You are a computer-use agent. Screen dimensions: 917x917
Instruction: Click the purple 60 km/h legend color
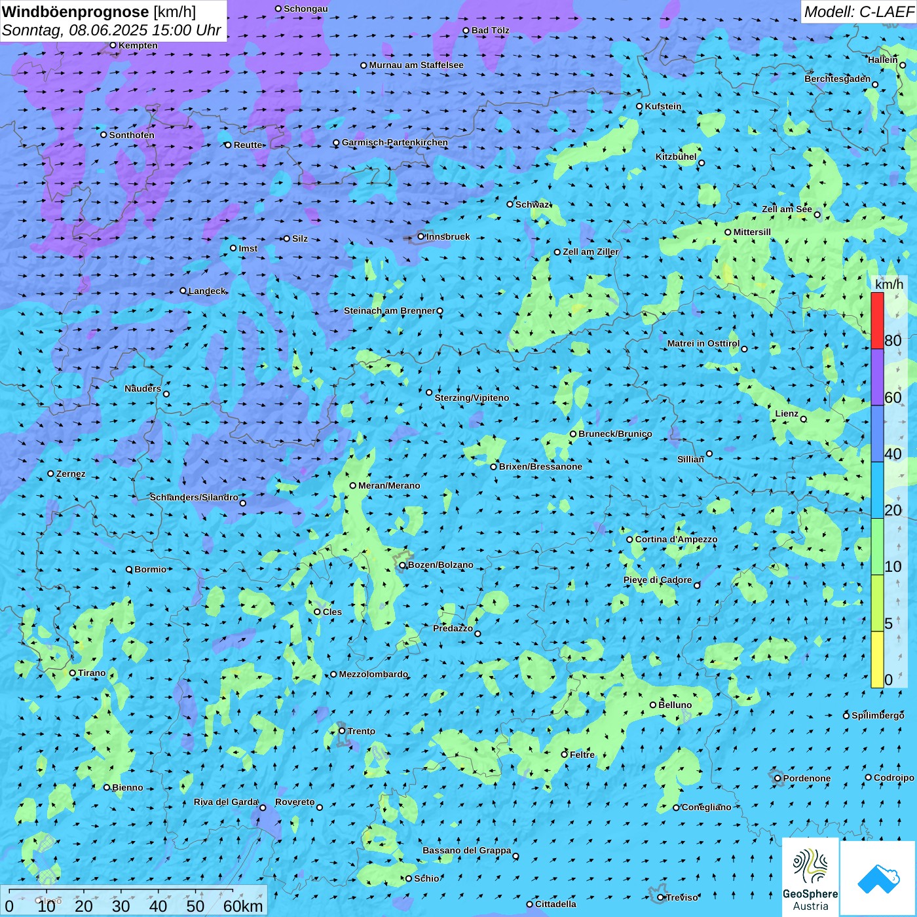[x=877, y=377]
